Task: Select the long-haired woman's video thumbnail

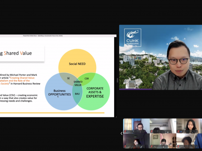Action: (189, 126)
